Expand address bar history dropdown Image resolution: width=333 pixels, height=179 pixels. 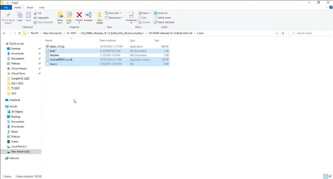277,33
